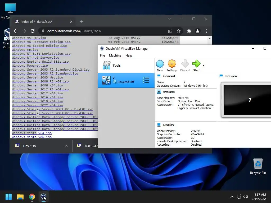The height and width of the screenshot is (203, 271).
Task: Select the Tools entry in VirtualBox
Action: coord(126,66)
